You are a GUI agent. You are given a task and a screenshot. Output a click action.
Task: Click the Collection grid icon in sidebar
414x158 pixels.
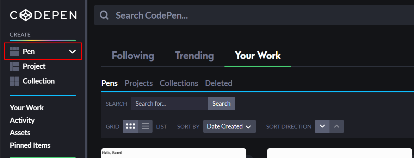pyautogui.click(x=14, y=81)
